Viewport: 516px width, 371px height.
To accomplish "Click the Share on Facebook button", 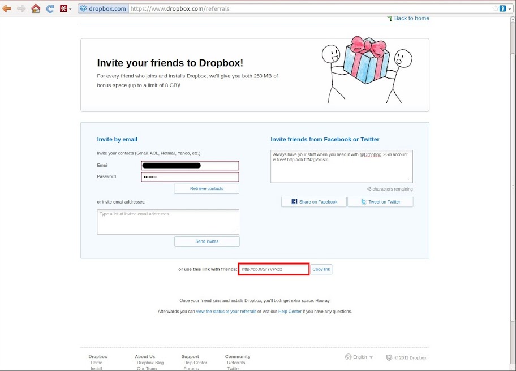I will tap(314, 202).
